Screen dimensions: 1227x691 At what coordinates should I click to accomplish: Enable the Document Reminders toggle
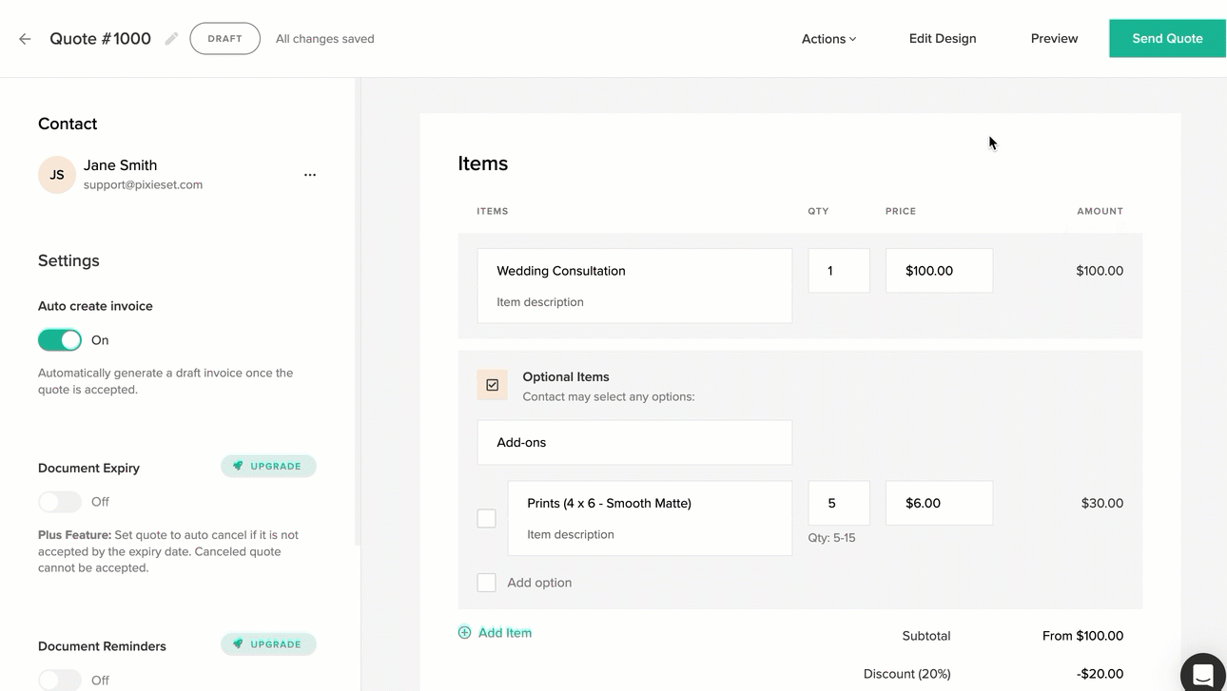(60, 680)
